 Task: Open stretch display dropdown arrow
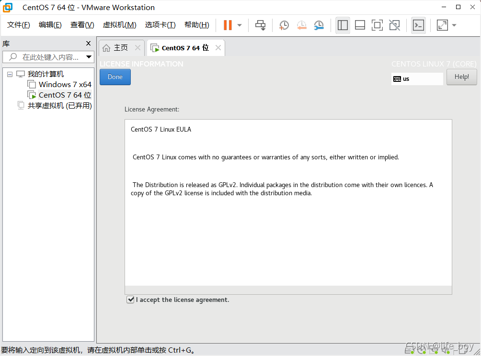[x=454, y=25]
